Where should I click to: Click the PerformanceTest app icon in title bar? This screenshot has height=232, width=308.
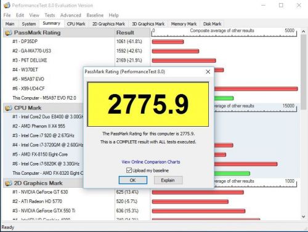(7, 6)
